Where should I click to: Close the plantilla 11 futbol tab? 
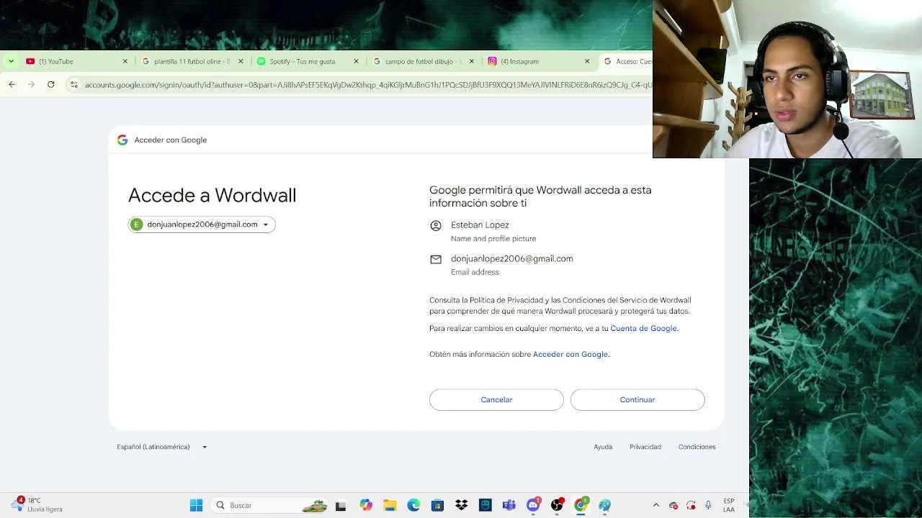coord(241,61)
